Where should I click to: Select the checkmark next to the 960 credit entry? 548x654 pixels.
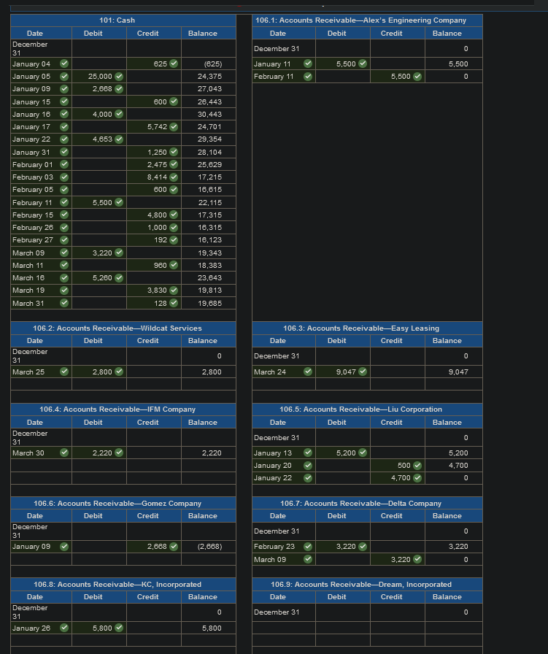point(174,265)
